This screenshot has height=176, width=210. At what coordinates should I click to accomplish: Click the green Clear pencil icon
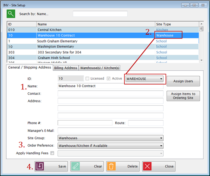(75, 166)
